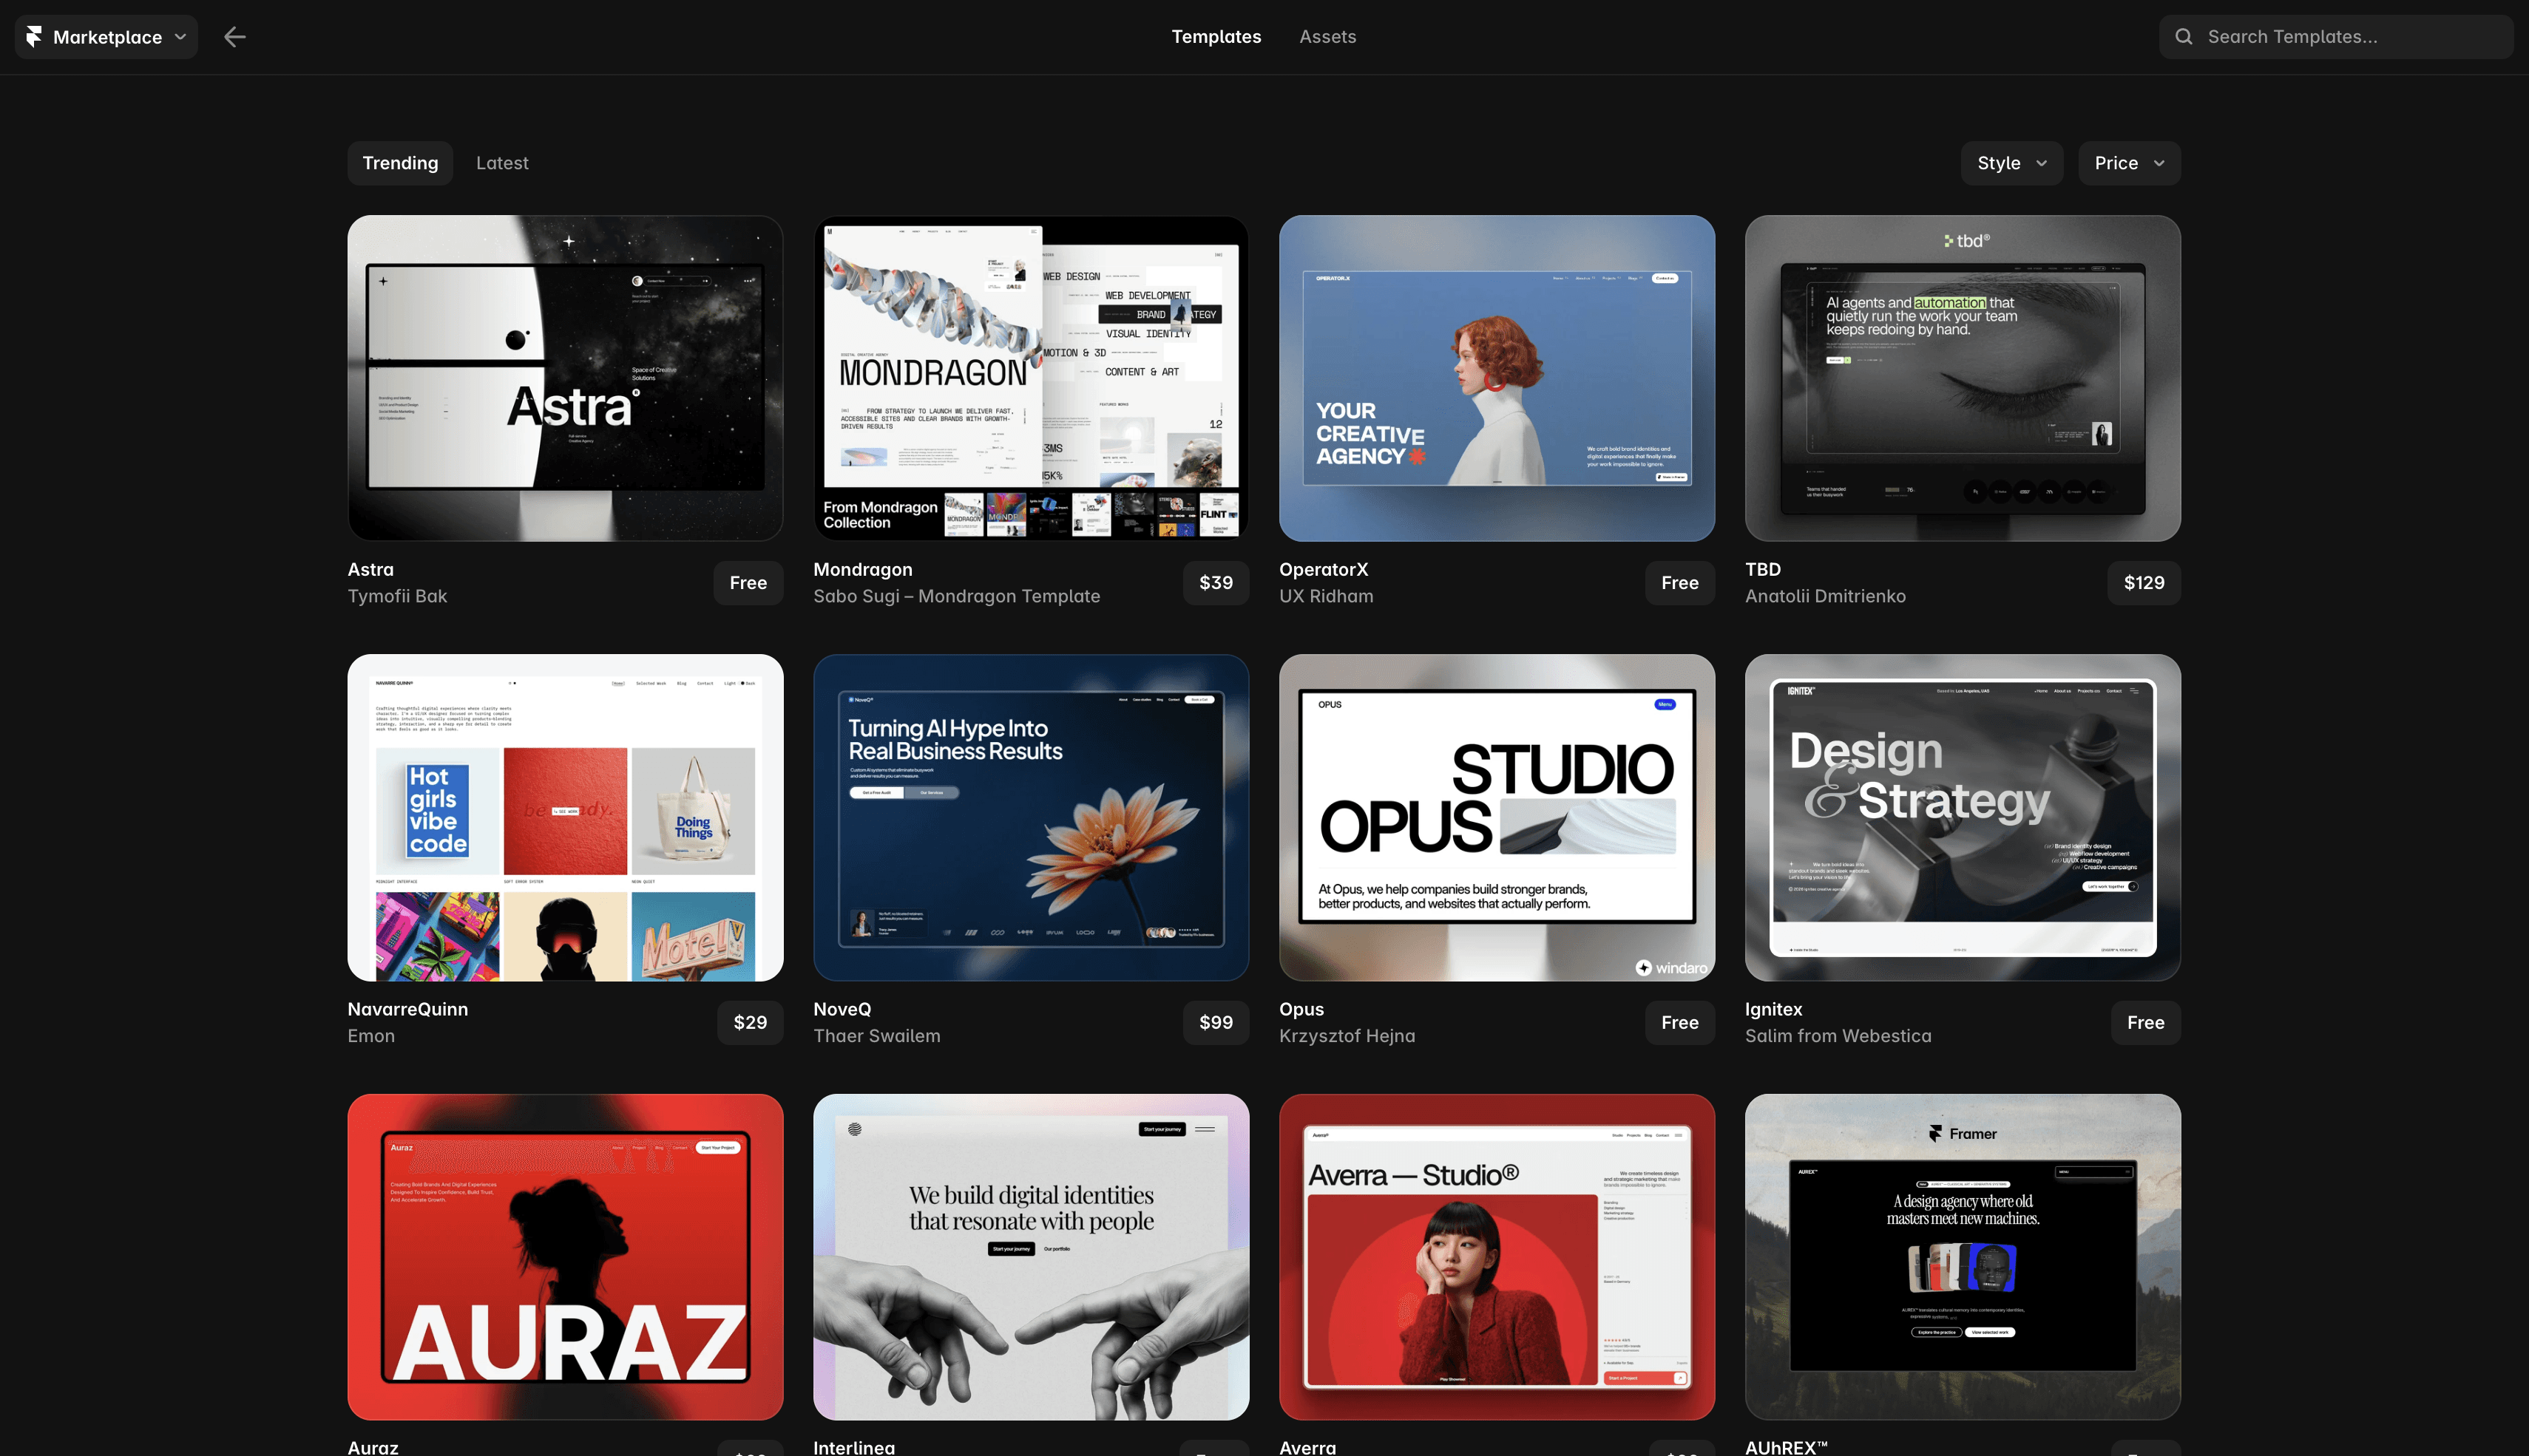Click the search magnifier icon
The width and height of the screenshot is (2529, 1456).
click(2184, 37)
